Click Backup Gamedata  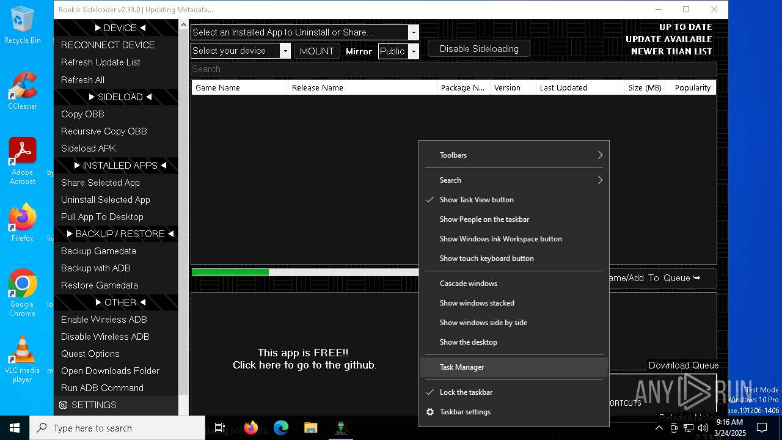point(116,251)
